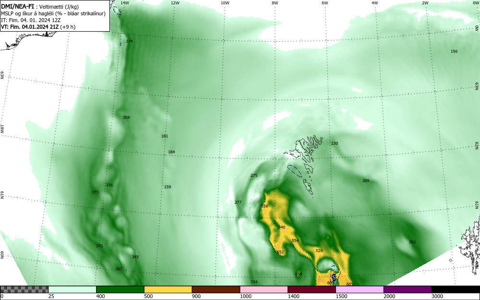Click the map value "277"

[238, 202]
